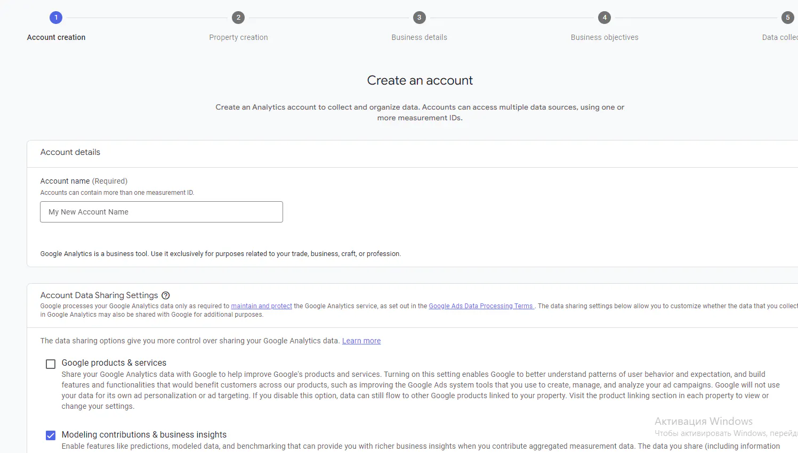Click the step 1 Account creation circle
798x453 pixels.
point(56,18)
